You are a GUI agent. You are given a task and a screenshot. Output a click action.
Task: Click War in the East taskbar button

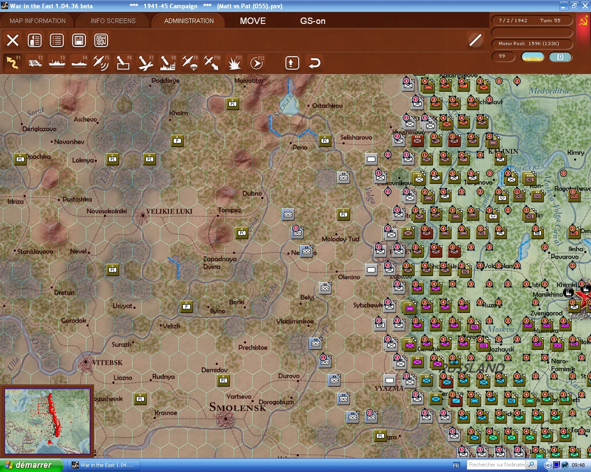103,465
